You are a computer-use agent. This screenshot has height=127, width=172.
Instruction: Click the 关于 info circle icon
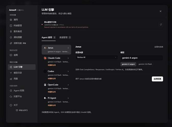point(11,105)
